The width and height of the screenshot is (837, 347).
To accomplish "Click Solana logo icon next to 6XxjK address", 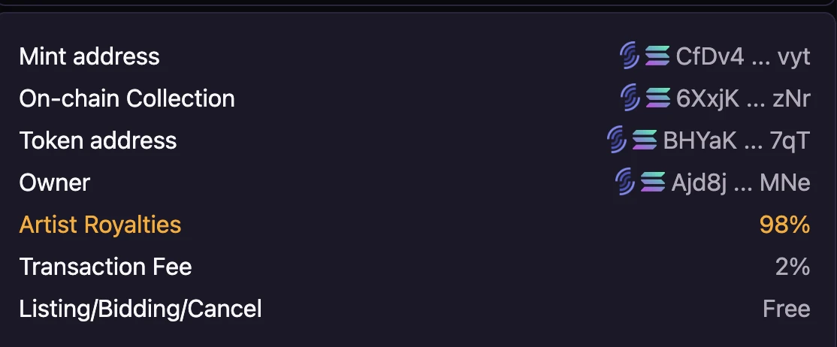I will tap(657, 98).
